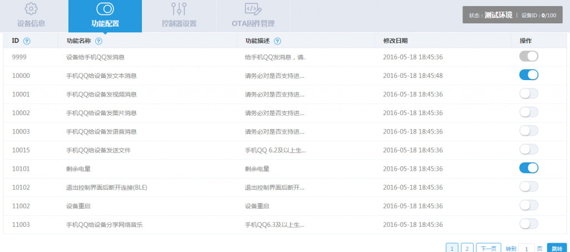Go to page 2 in pagination
The height and width of the screenshot is (252, 570).
coord(467,248)
